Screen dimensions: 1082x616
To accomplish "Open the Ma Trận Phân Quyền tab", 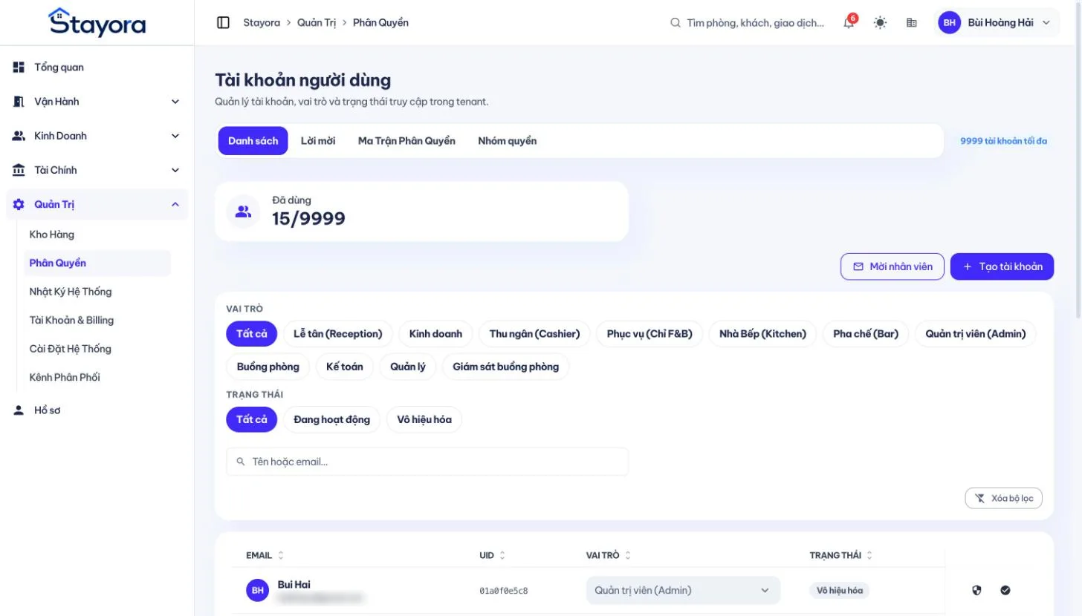I will point(406,141).
